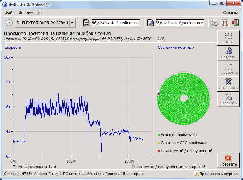Open the Инструменты menu
243x180 pixels.
coord(30,13)
